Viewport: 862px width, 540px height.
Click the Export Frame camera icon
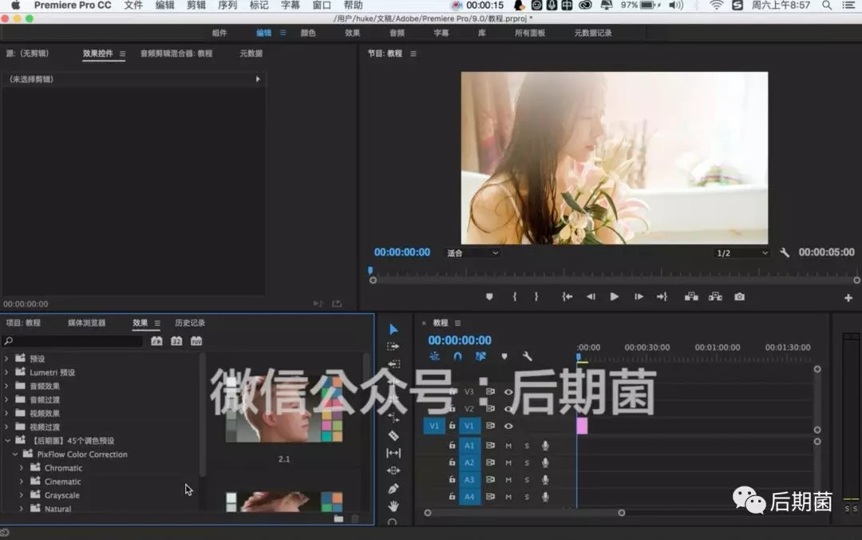739,296
